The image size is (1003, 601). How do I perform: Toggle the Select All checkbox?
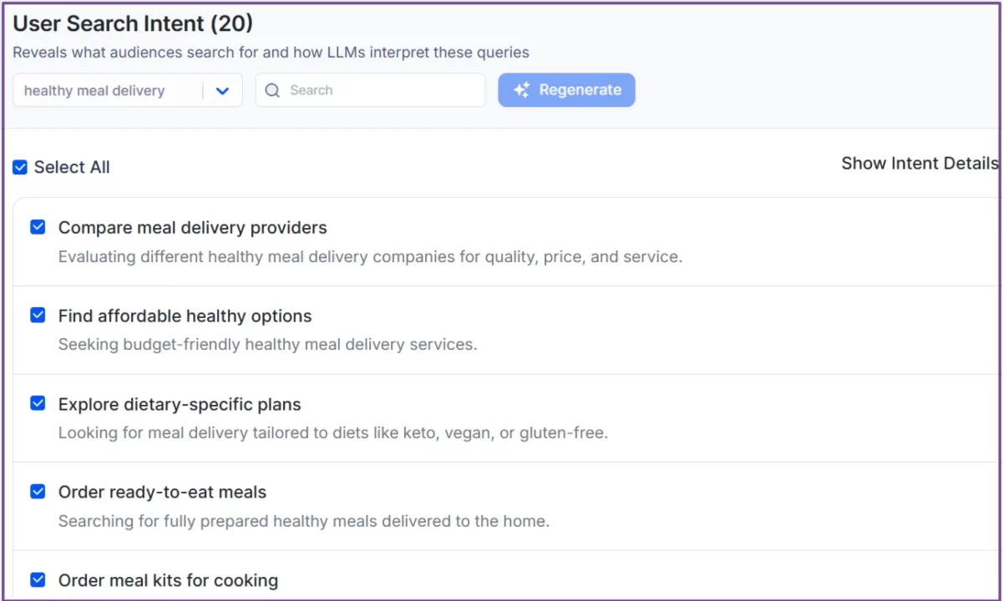(19, 167)
